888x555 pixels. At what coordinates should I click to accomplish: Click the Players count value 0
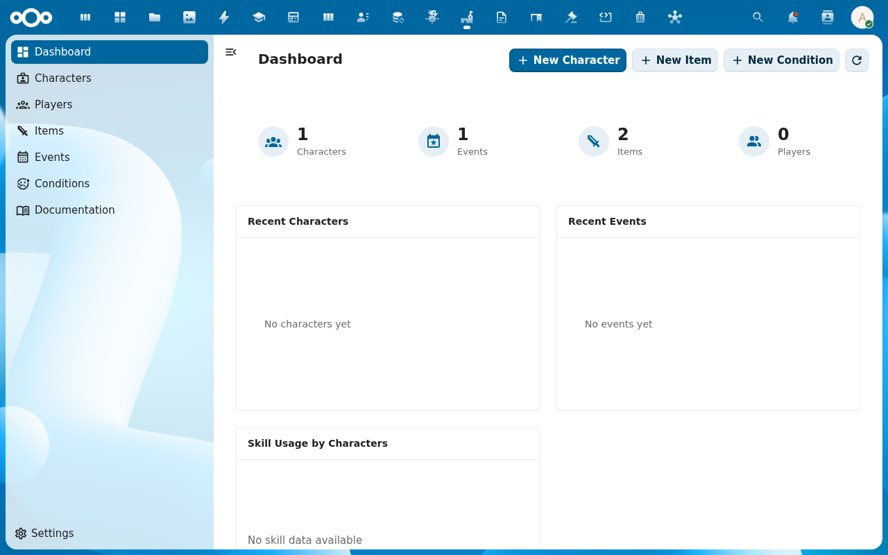point(783,135)
